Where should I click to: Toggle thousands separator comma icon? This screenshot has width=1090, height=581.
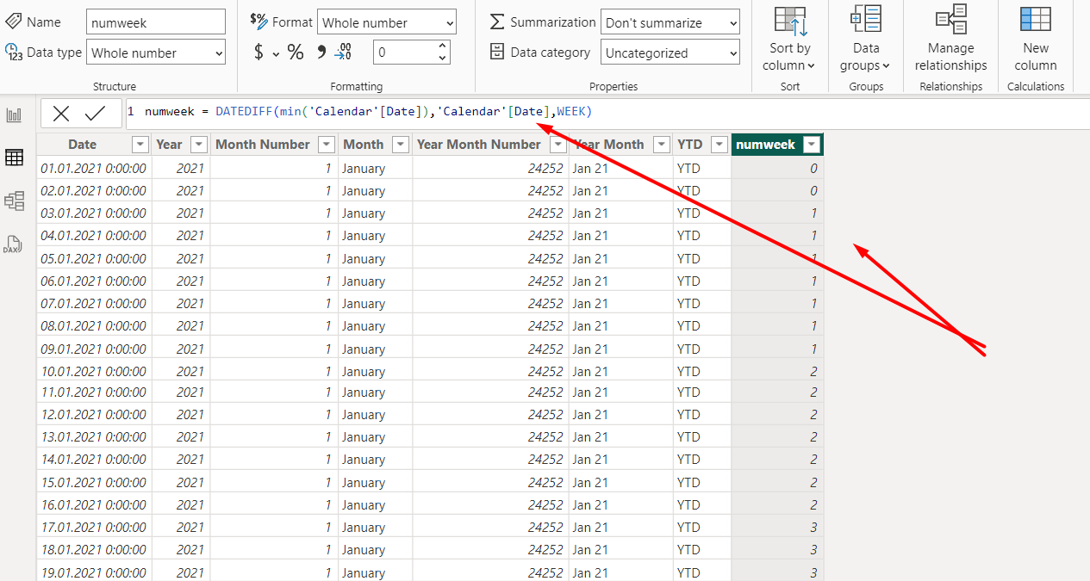[321, 53]
